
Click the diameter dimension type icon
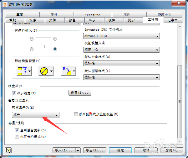coord(44,71)
